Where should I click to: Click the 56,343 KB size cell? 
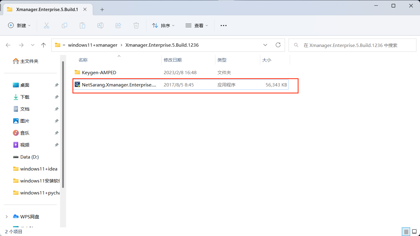[x=276, y=85]
